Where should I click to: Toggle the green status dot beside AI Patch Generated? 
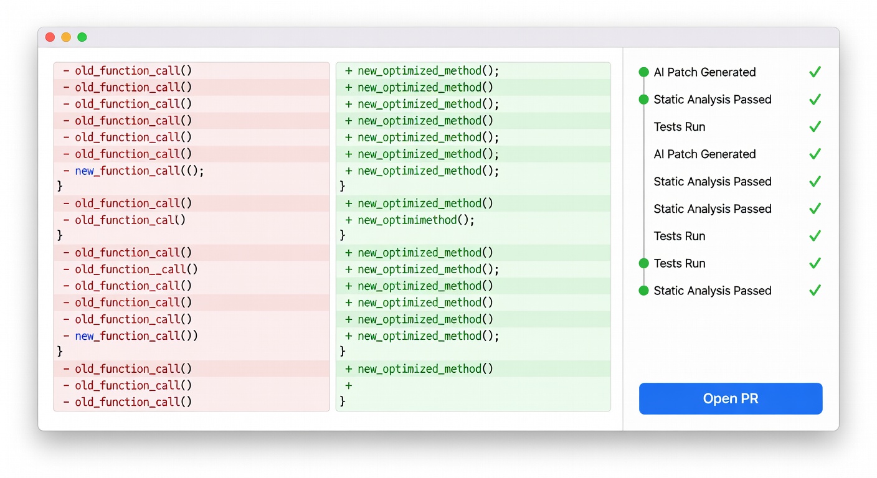(x=643, y=72)
